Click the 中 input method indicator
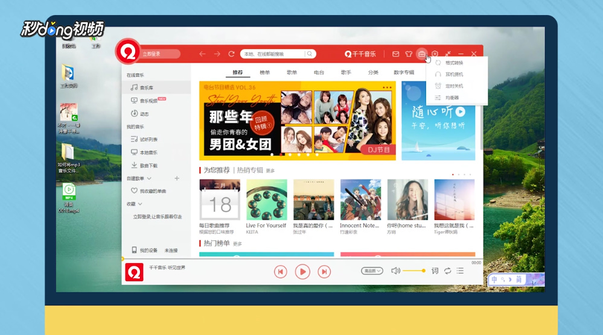603x335 pixels. [494, 280]
